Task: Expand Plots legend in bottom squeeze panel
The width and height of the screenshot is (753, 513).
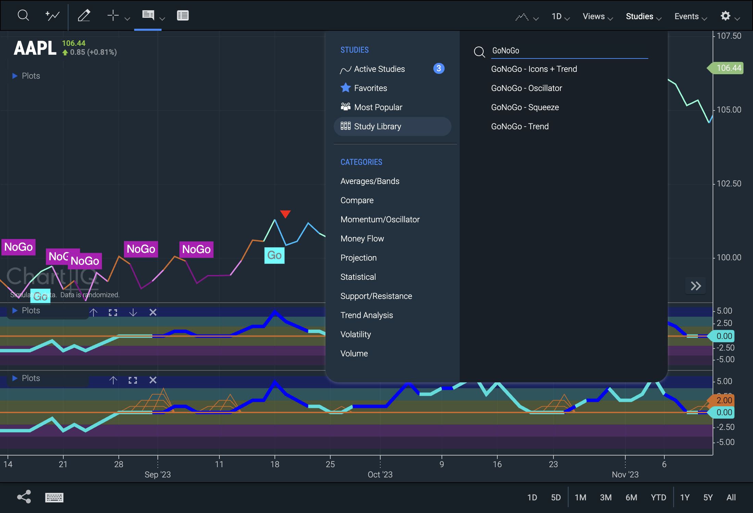Action: [26, 378]
